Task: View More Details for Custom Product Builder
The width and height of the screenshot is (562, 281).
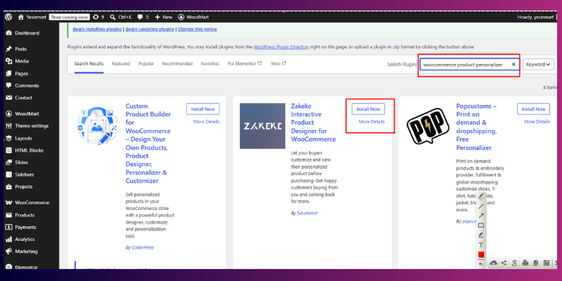Action: 206,122
